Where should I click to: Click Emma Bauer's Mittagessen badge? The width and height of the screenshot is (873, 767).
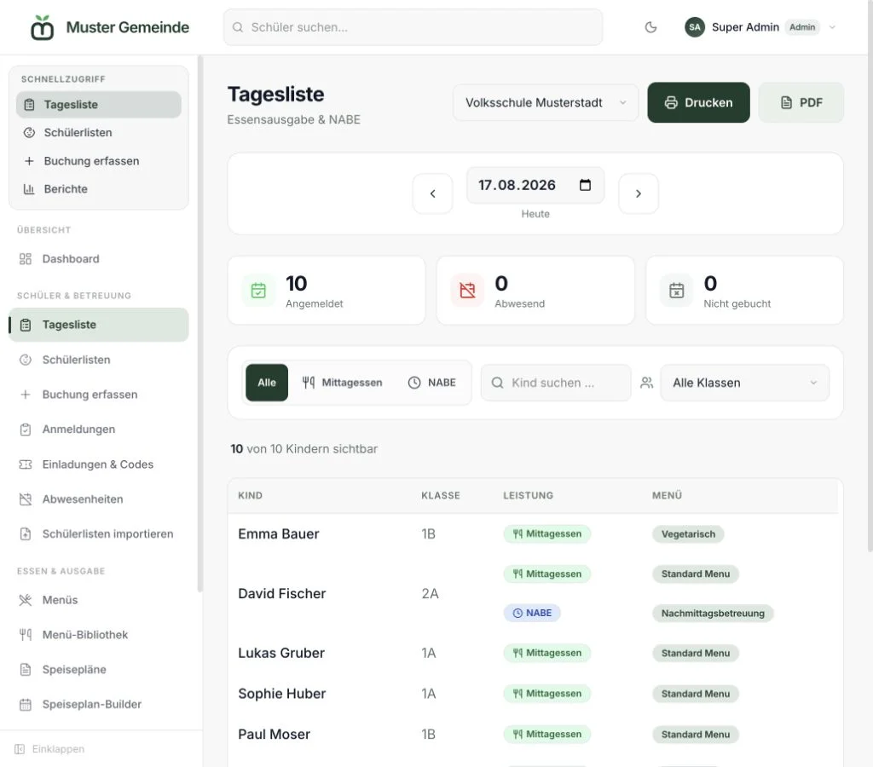(546, 533)
